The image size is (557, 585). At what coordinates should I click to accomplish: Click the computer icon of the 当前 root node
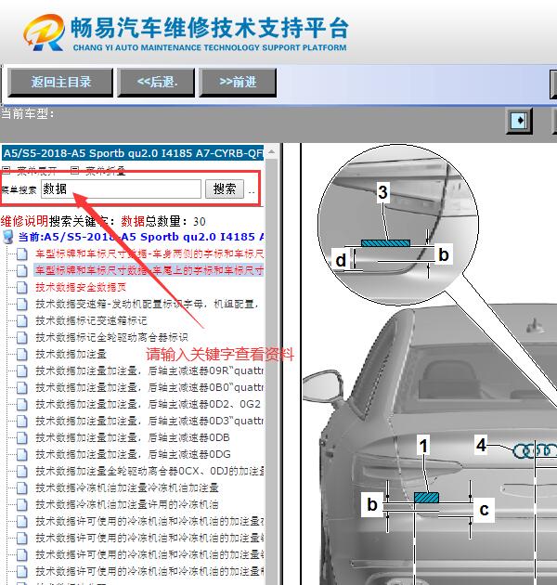pos(8,237)
